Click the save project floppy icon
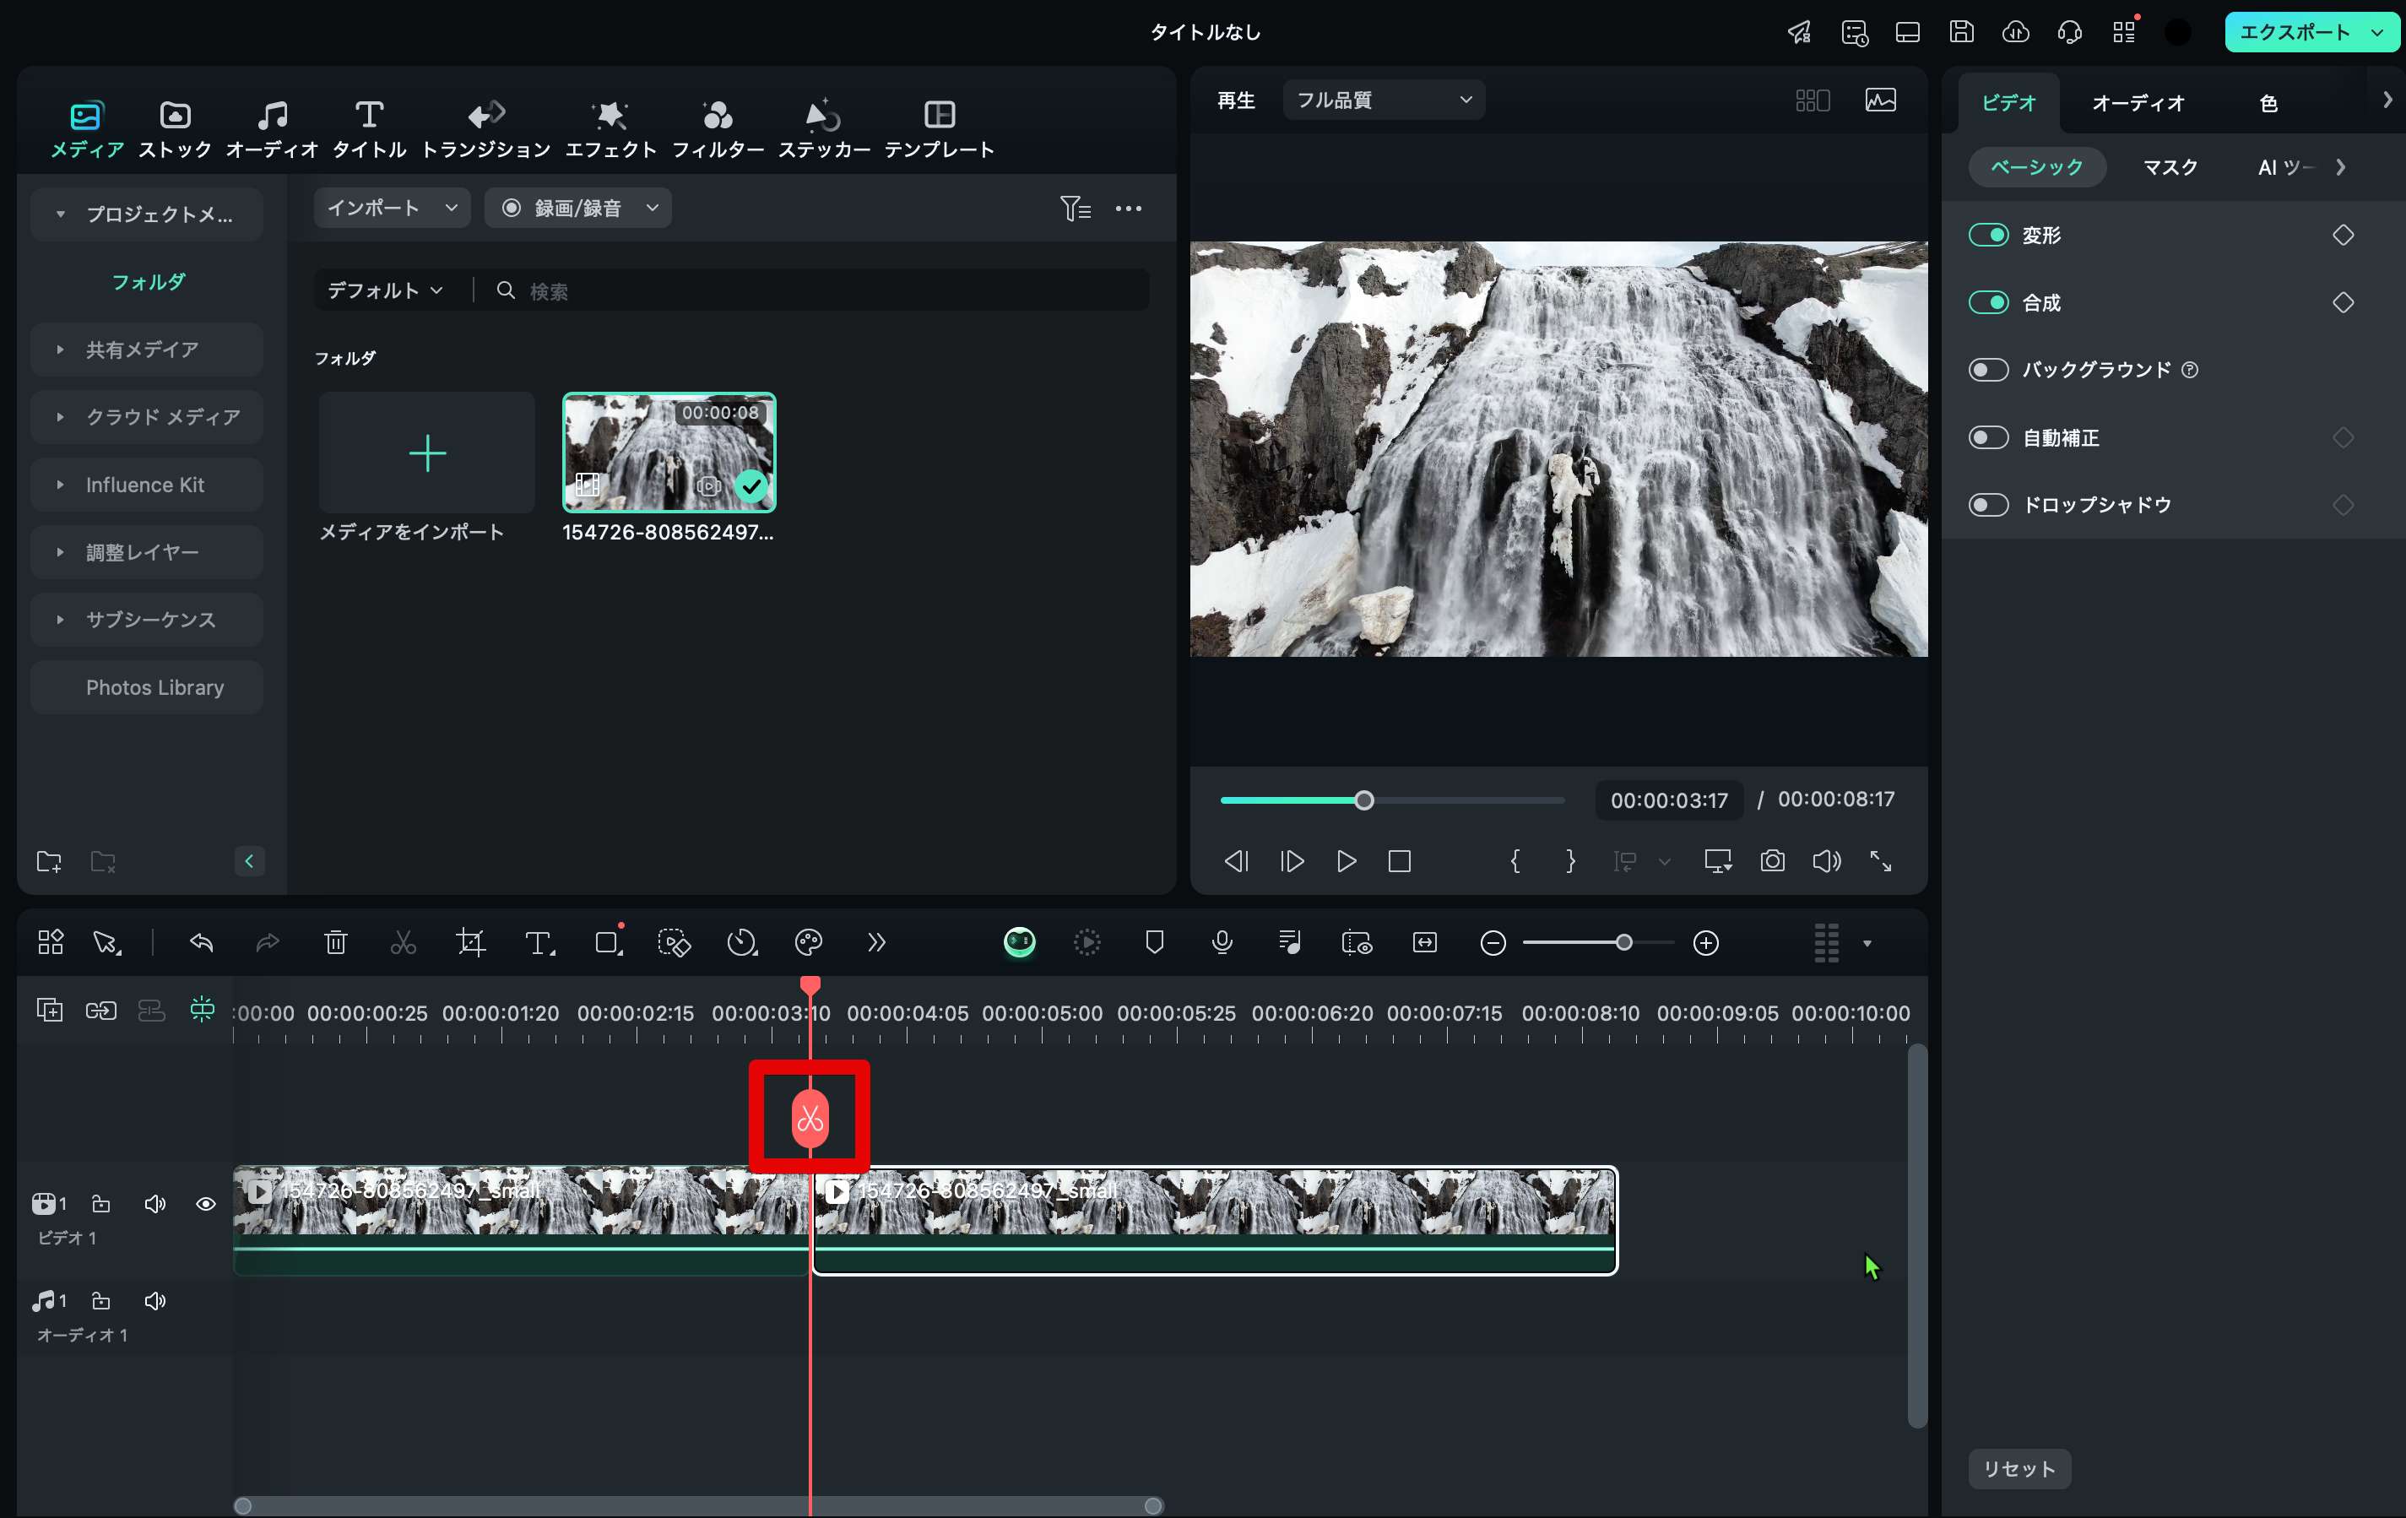This screenshot has width=2406, height=1518. point(1961,32)
